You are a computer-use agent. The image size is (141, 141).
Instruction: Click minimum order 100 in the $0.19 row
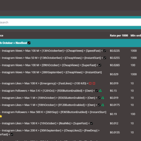(x=133, y=114)
